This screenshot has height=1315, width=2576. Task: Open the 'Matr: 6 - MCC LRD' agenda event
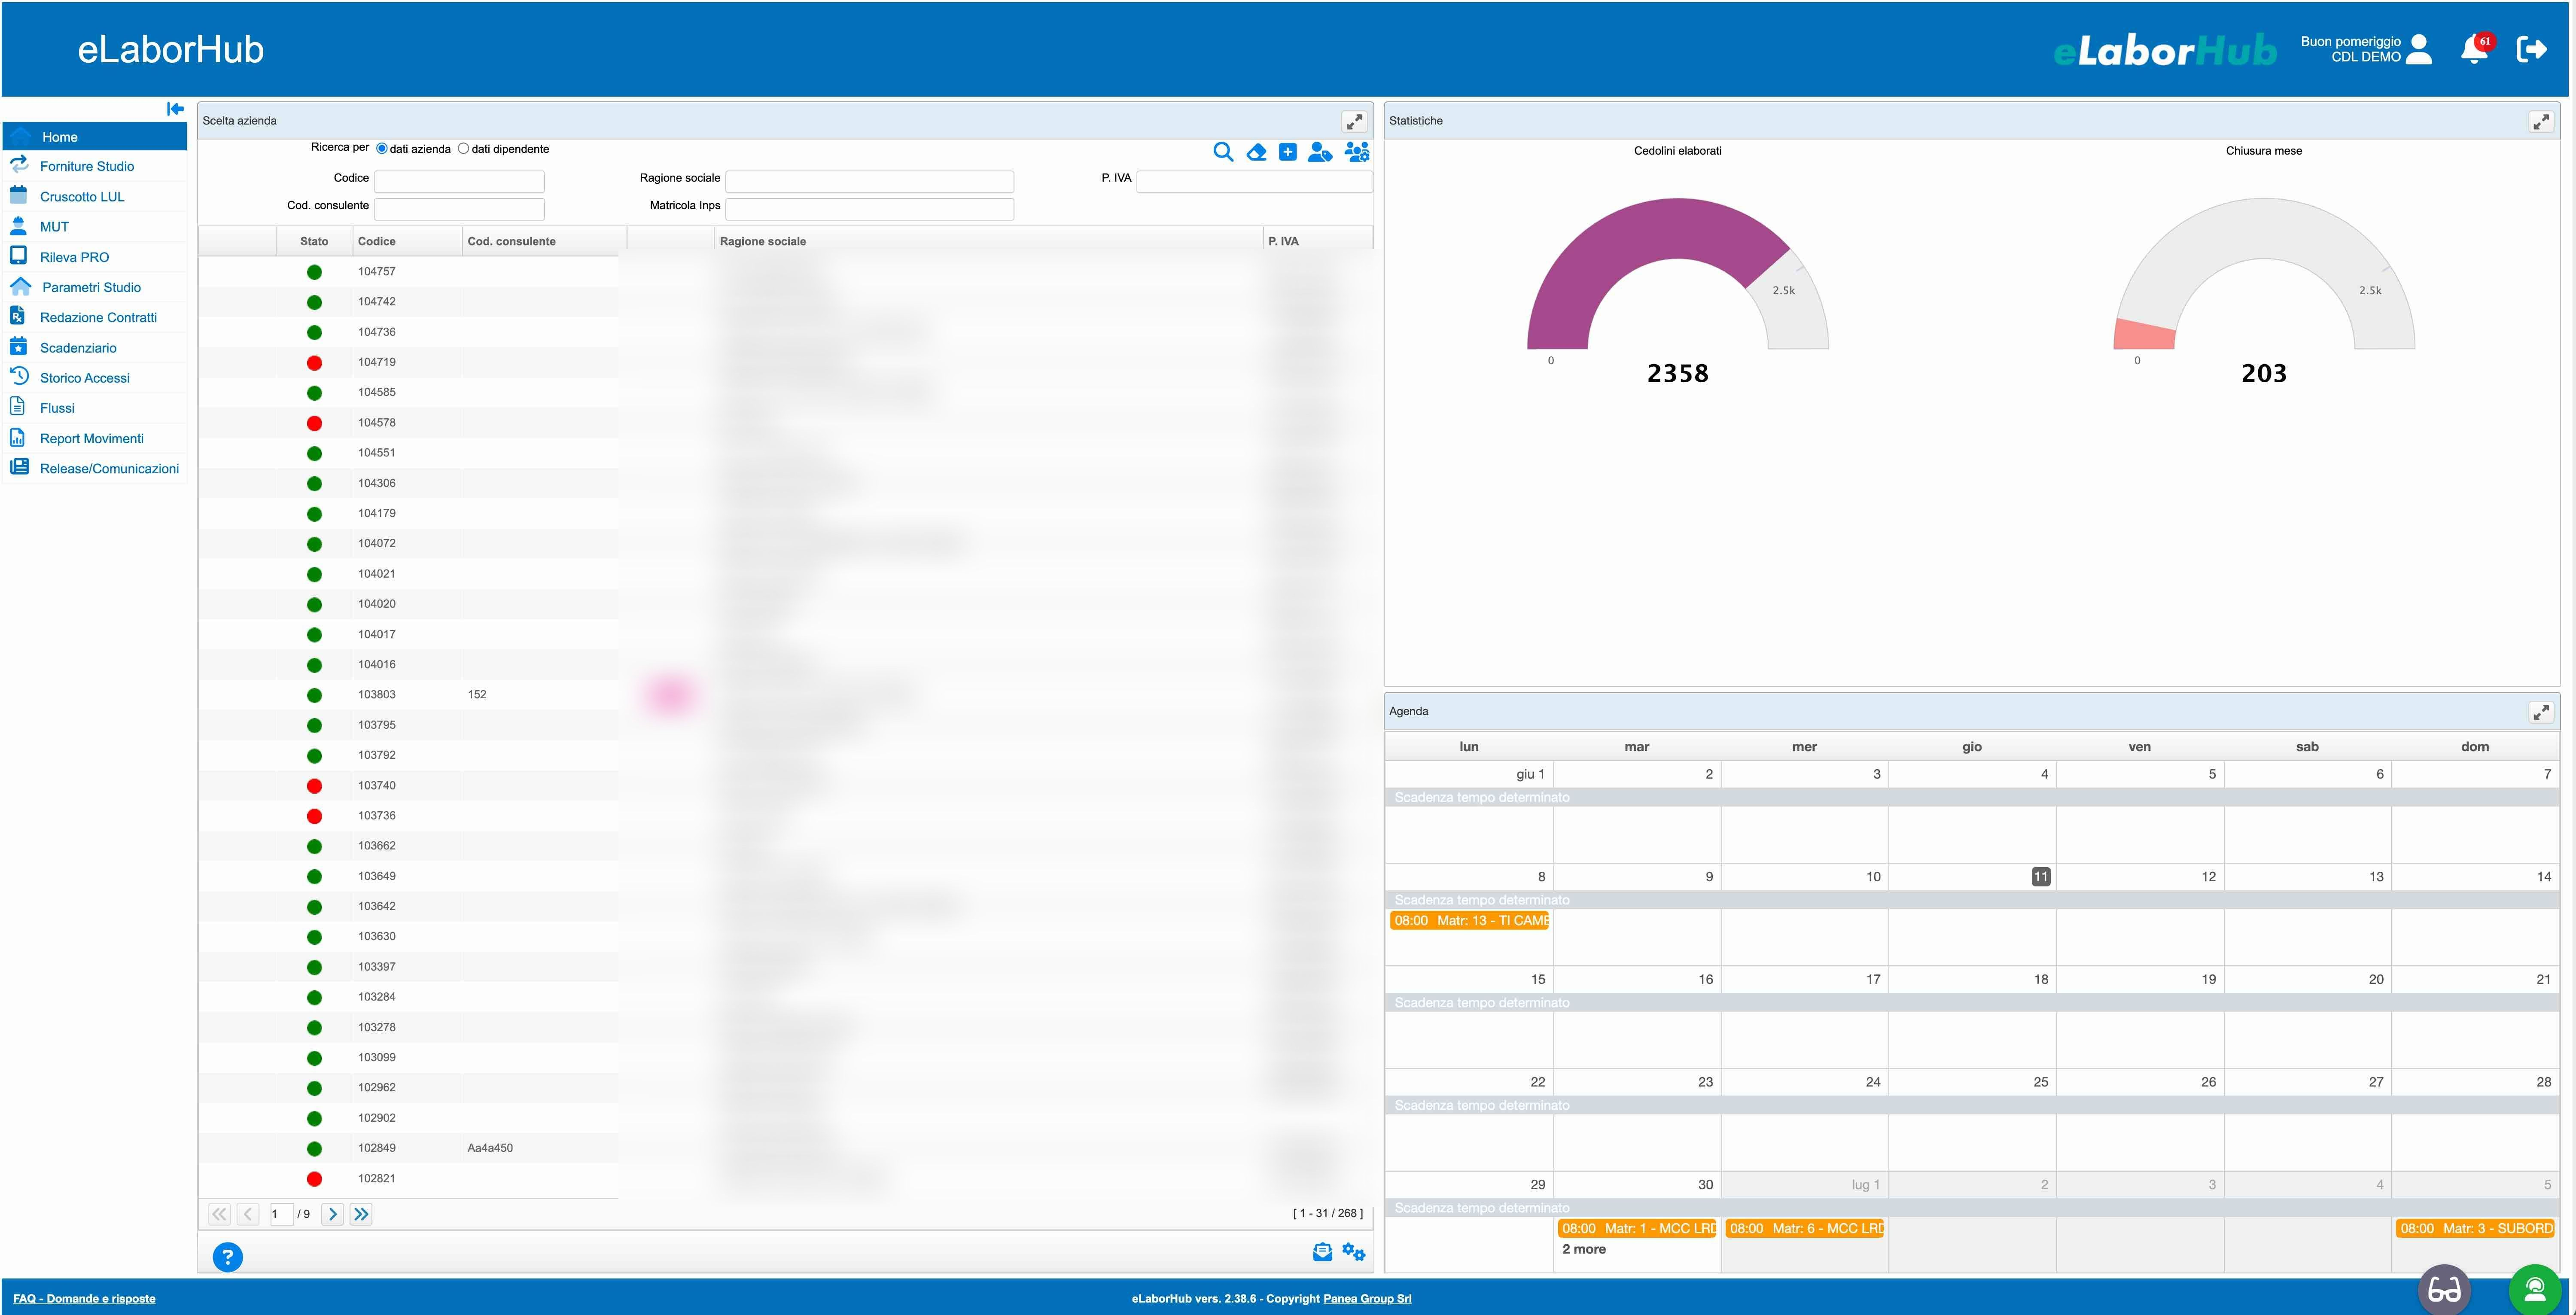coord(1805,1229)
